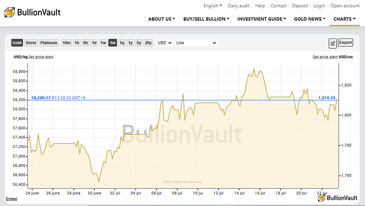This screenshot has width=365, height=206.
Task: Set time range to 10m
Action: tap(67, 43)
